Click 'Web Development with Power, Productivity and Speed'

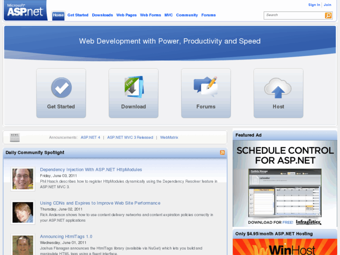pyautogui.click(x=170, y=41)
